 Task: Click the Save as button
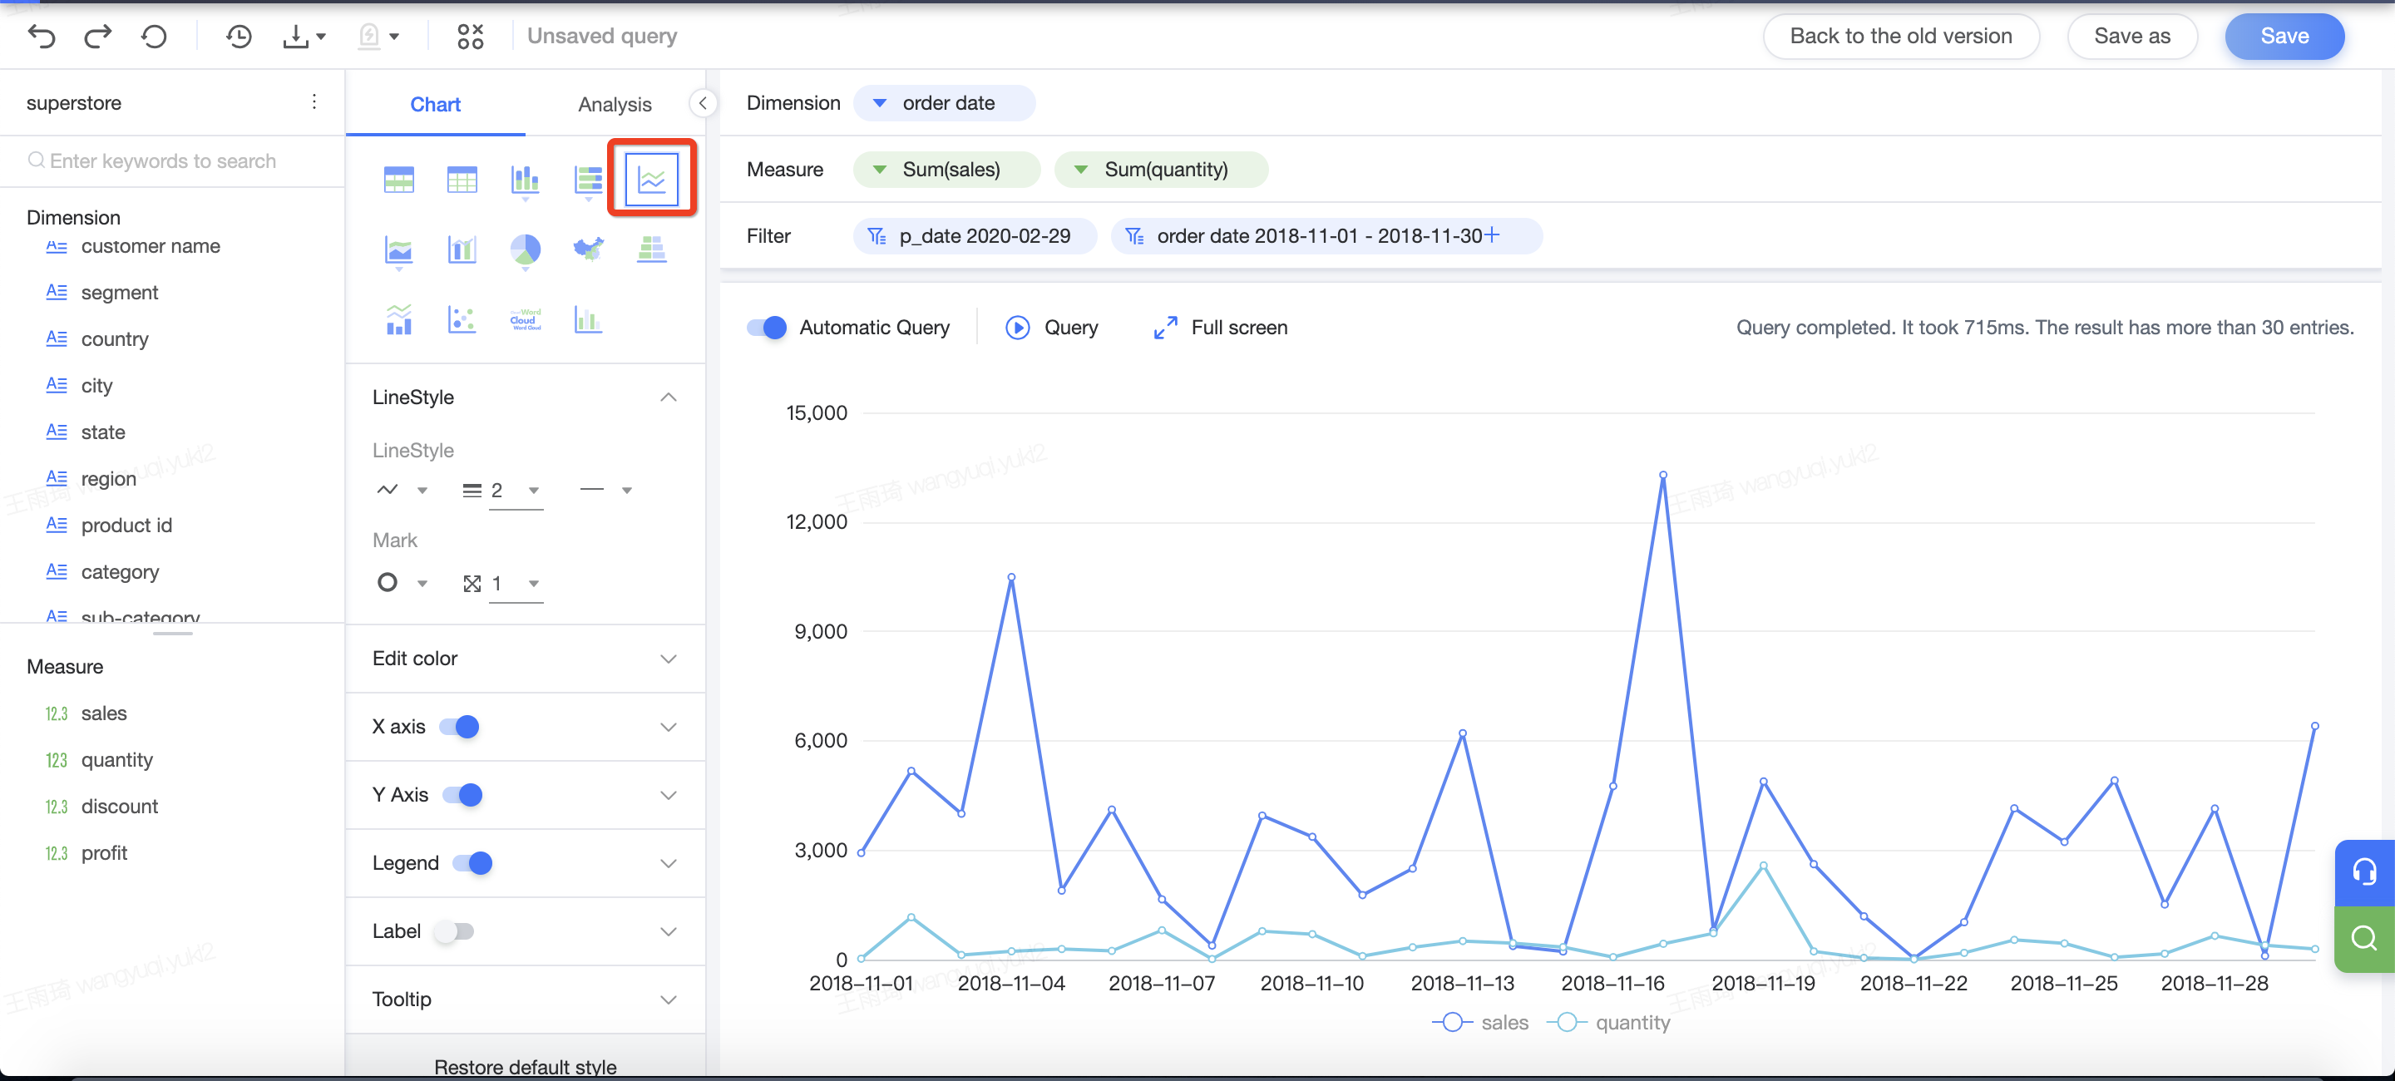(2132, 37)
